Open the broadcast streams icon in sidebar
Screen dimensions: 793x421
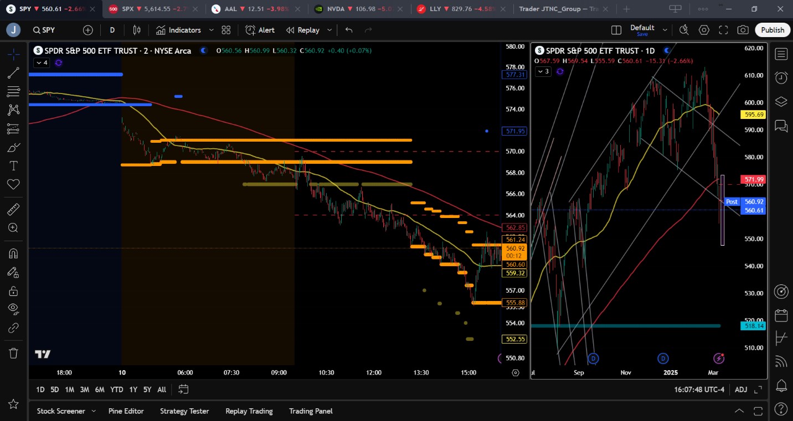781,362
